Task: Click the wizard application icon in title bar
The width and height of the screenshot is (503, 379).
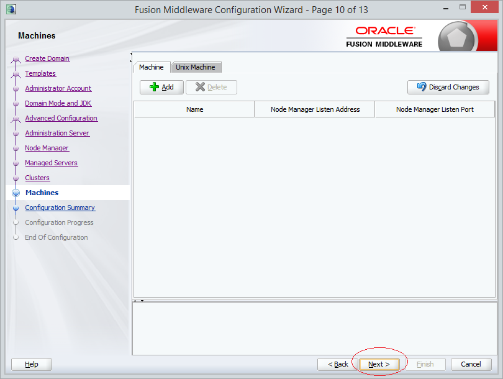Action: tap(11, 9)
